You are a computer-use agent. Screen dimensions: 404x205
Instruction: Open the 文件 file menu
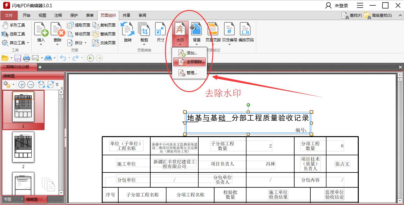[9, 15]
